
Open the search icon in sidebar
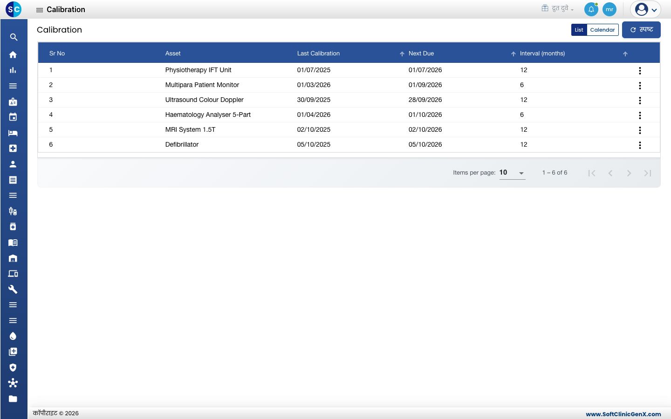pyautogui.click(x=14, y=37)
